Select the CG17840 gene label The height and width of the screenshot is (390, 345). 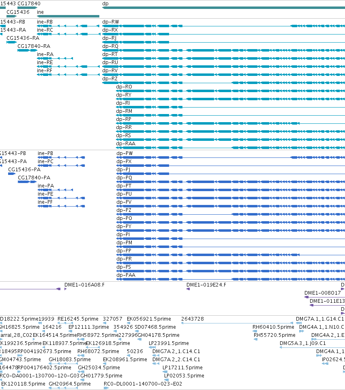pyautogui.click(x=29, y=4)
